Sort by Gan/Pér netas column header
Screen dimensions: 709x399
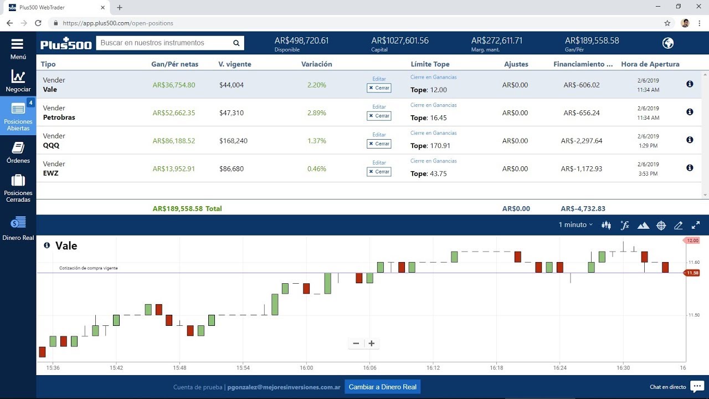click(x=174, y=64)
